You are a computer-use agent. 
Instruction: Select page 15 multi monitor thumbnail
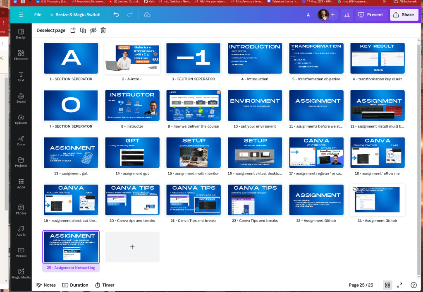[x=194, y=152]
